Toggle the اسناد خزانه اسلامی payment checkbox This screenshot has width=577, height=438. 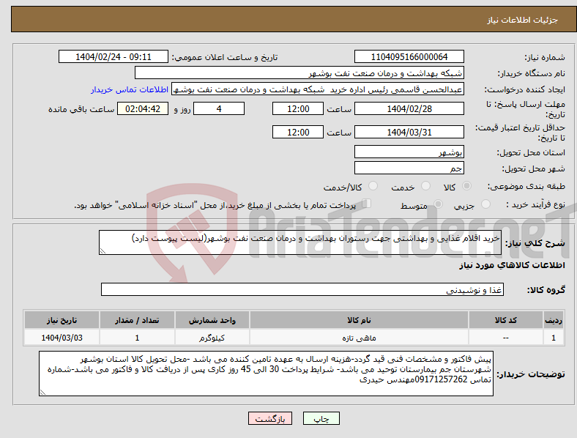367,204
